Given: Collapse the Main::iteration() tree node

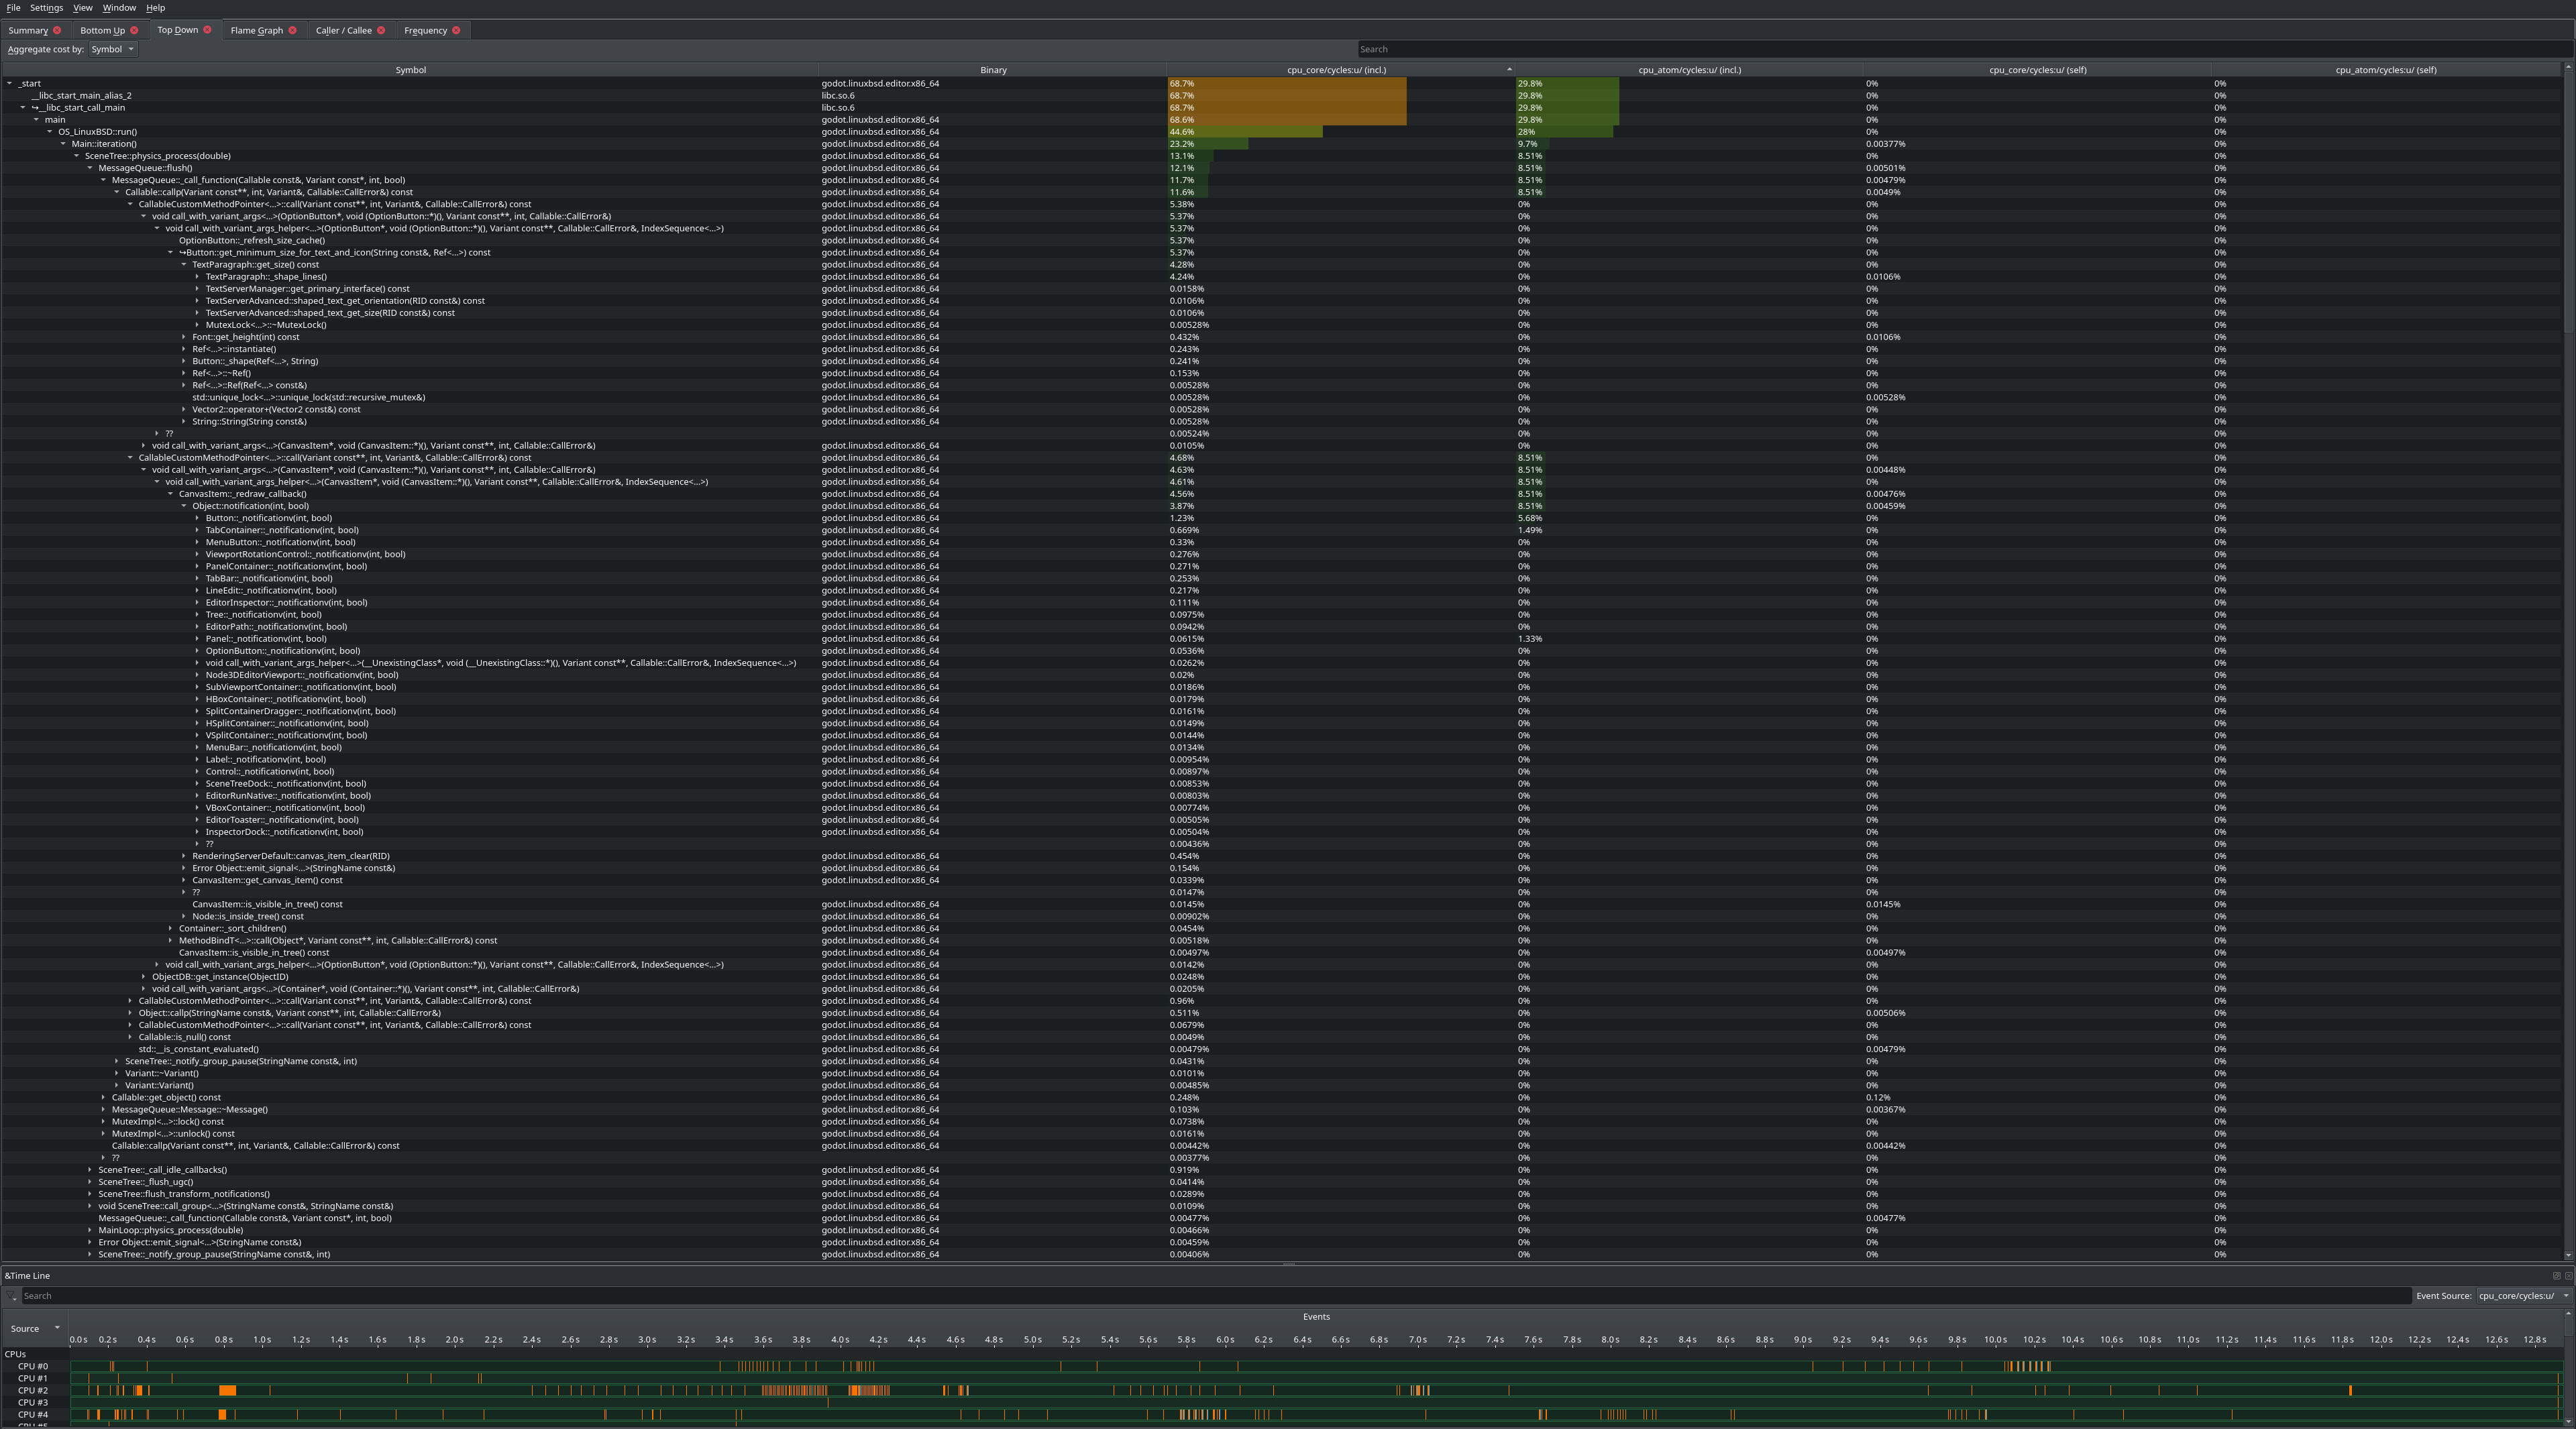Looking at the screenshot, I should pyautogui.click(x=63, y=144).
